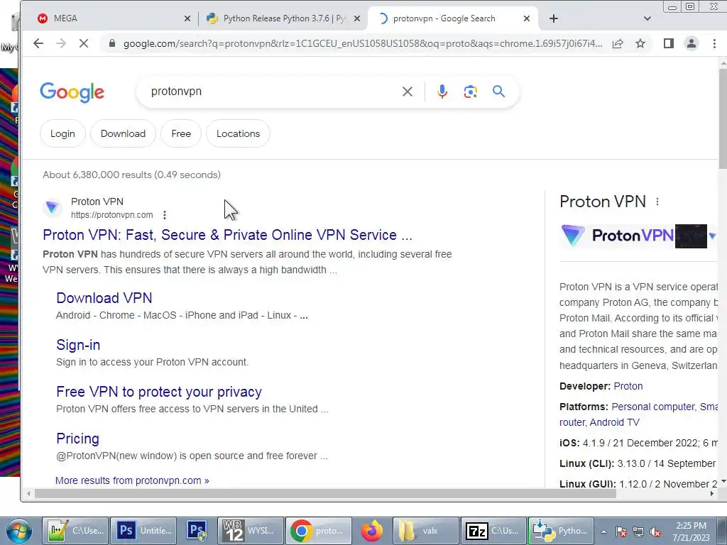Share this page using the share icon

618,43
